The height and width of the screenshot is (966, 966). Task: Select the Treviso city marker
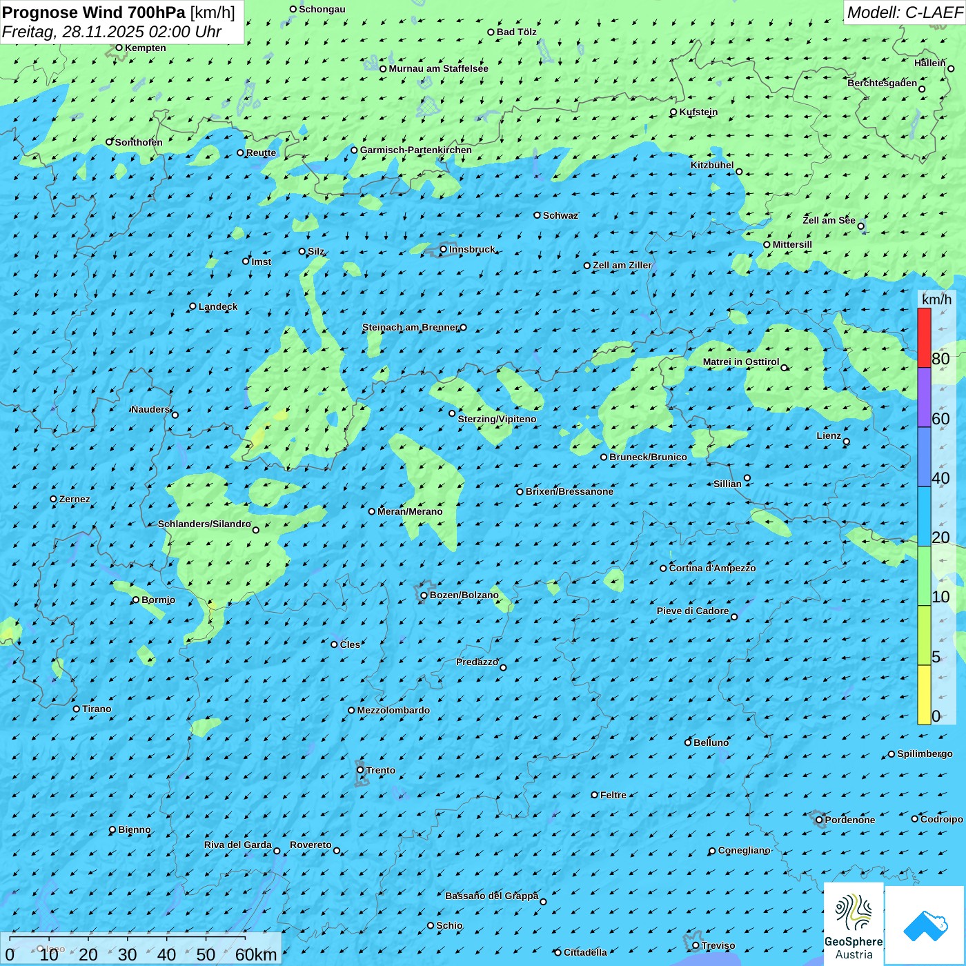[x=696, y=945]
